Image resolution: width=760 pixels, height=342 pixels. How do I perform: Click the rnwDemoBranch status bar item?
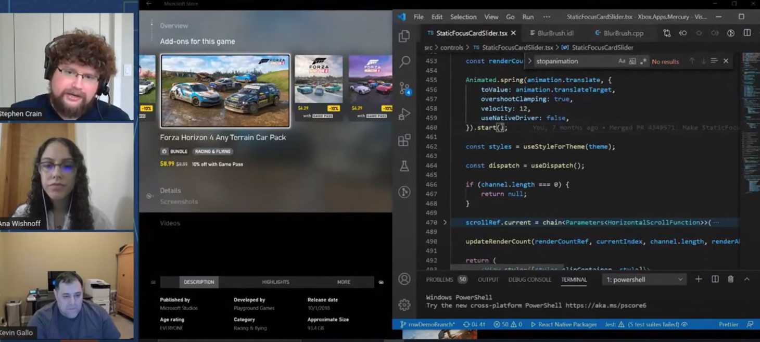pyautogui.click(x=427, y=324)
